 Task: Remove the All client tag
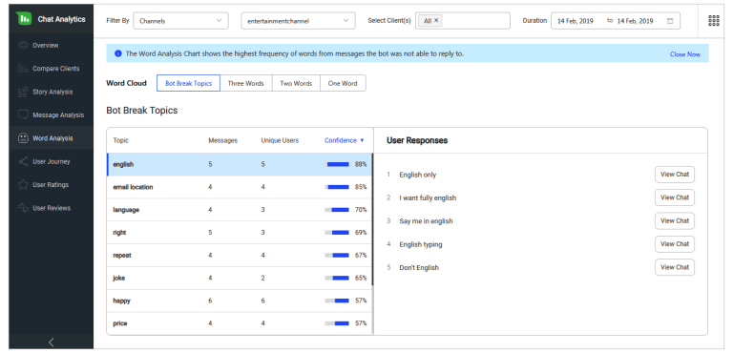tap(436, 21)
